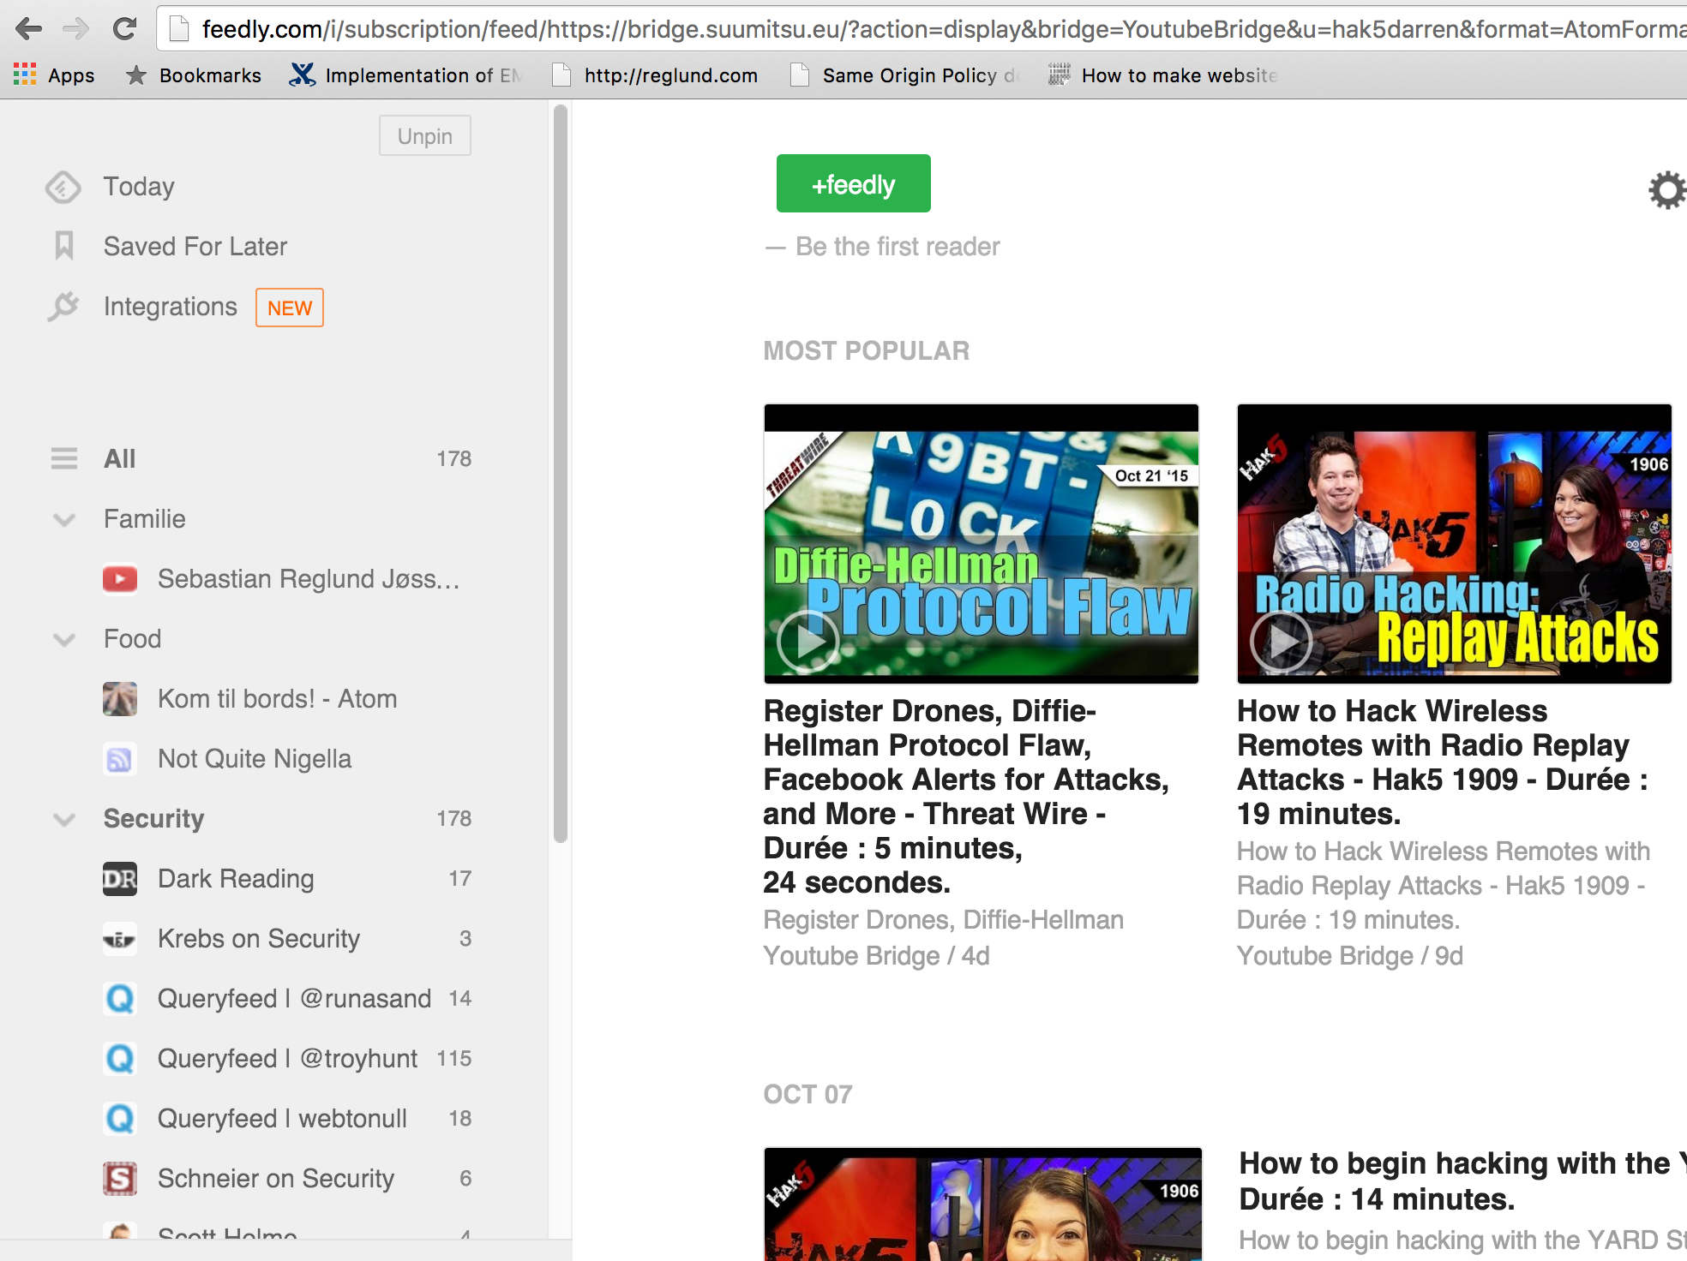Click the browser forward arrow

(x=76, y=29)
